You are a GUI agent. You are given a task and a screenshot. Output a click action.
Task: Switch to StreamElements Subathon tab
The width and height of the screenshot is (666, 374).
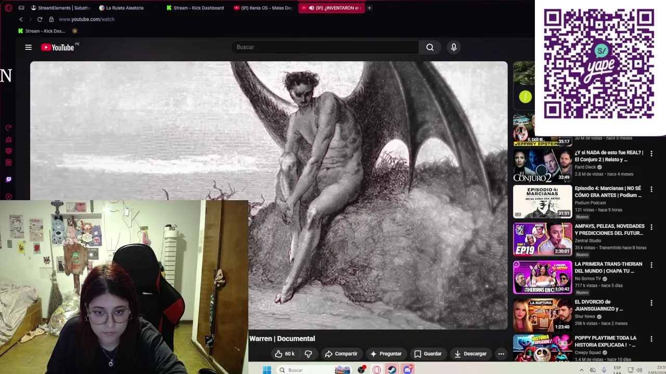coord(61,8)
